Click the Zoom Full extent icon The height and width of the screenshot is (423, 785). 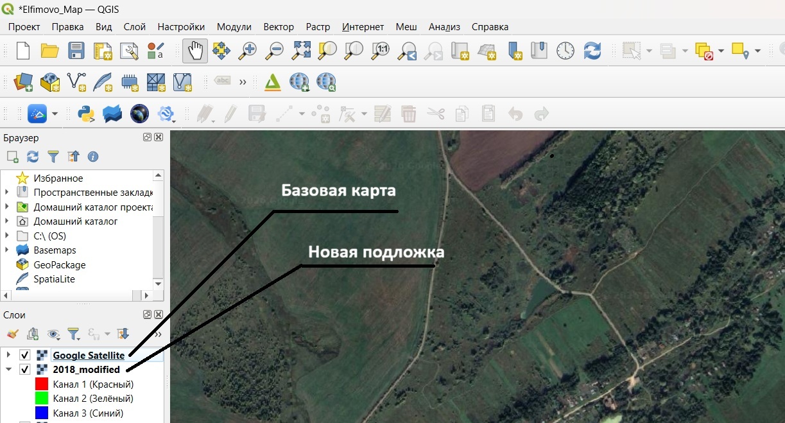tap(302, 51)
